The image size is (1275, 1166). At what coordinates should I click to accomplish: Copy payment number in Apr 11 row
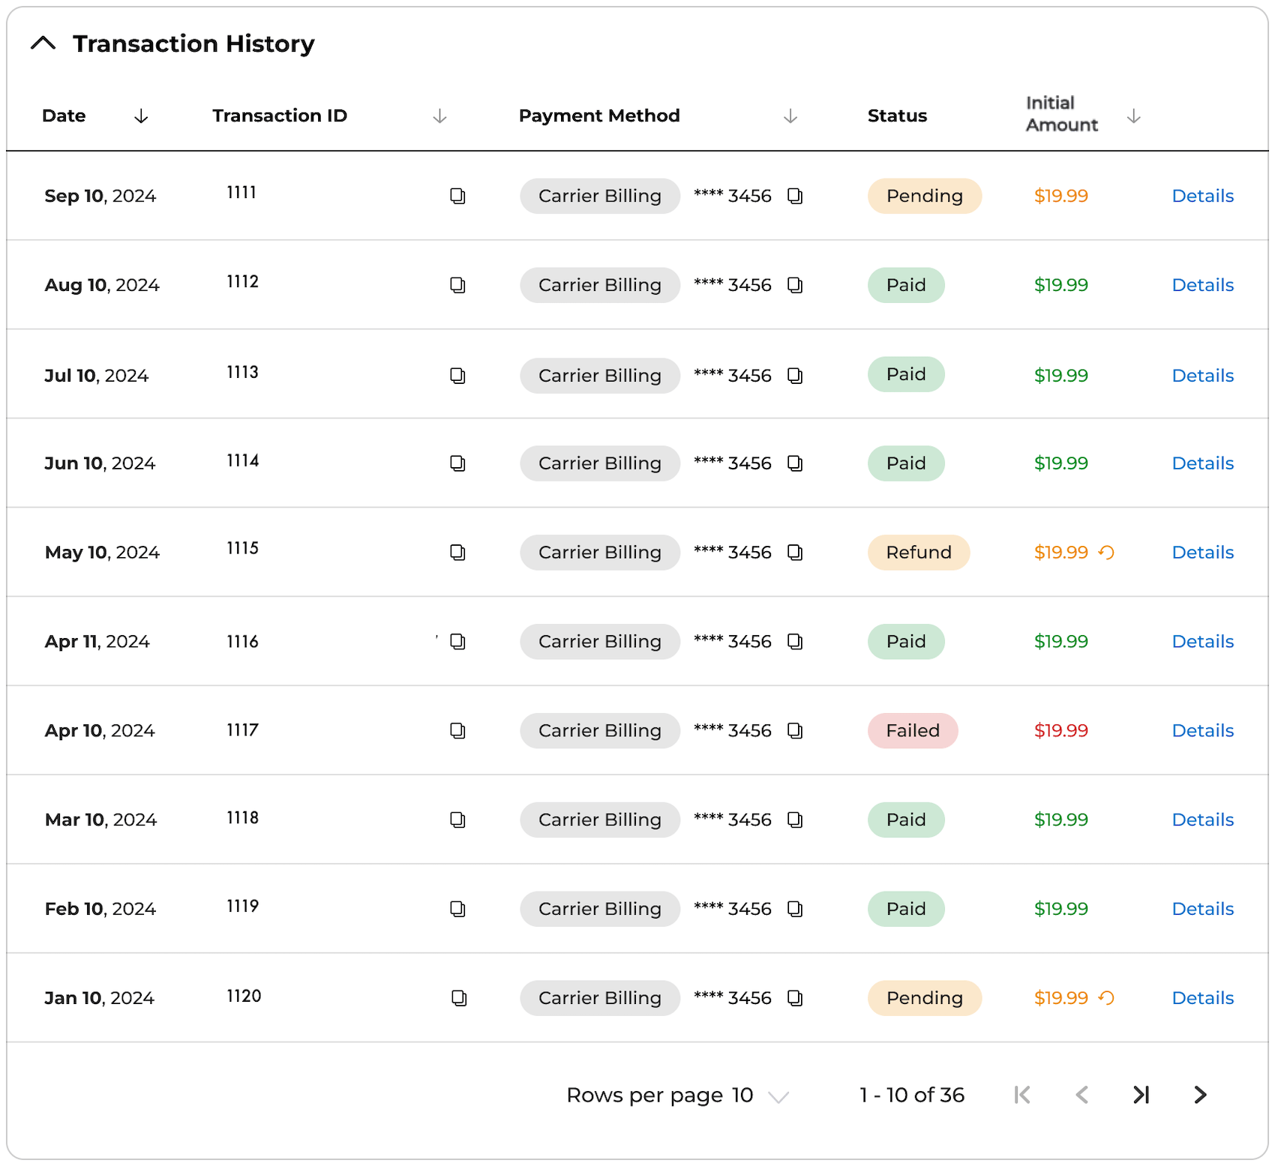click(795, 642)
